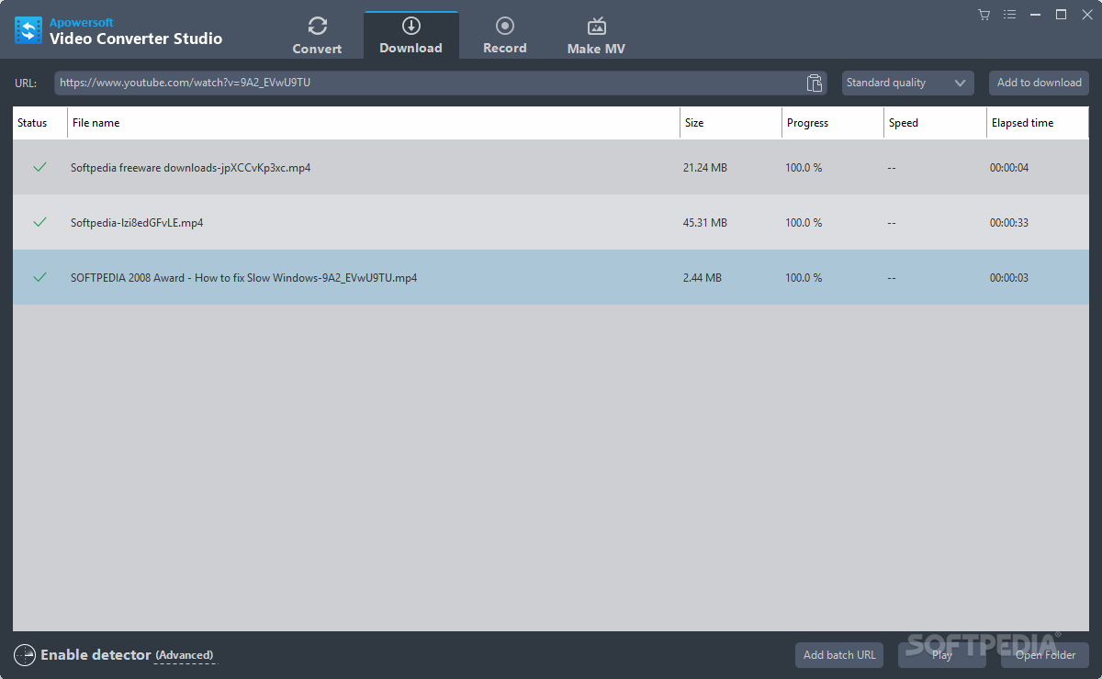Click elapsed time 00:00:33
The width and height of the screenshot is (1102, 679).
coord(1009,223)
